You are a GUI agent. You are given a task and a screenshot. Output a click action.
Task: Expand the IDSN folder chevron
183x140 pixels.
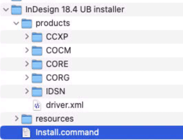point(27,91)
